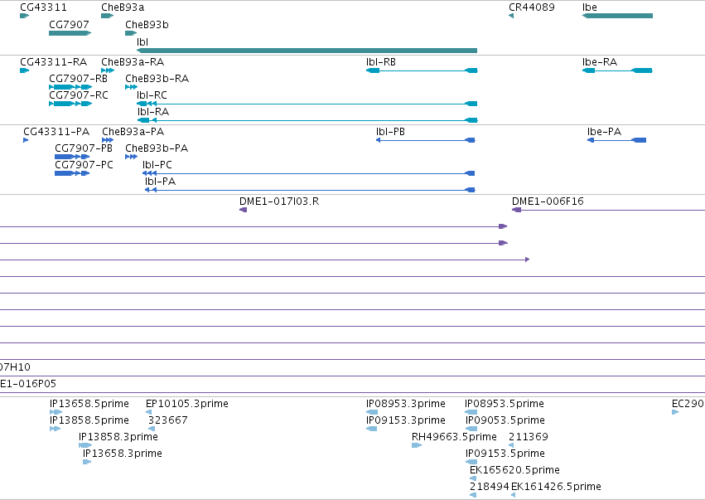
Task: Select the CR44089 gene label
Action: [x=532, y=7]
